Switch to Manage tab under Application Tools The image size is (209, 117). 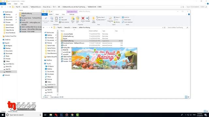[72, 14]
